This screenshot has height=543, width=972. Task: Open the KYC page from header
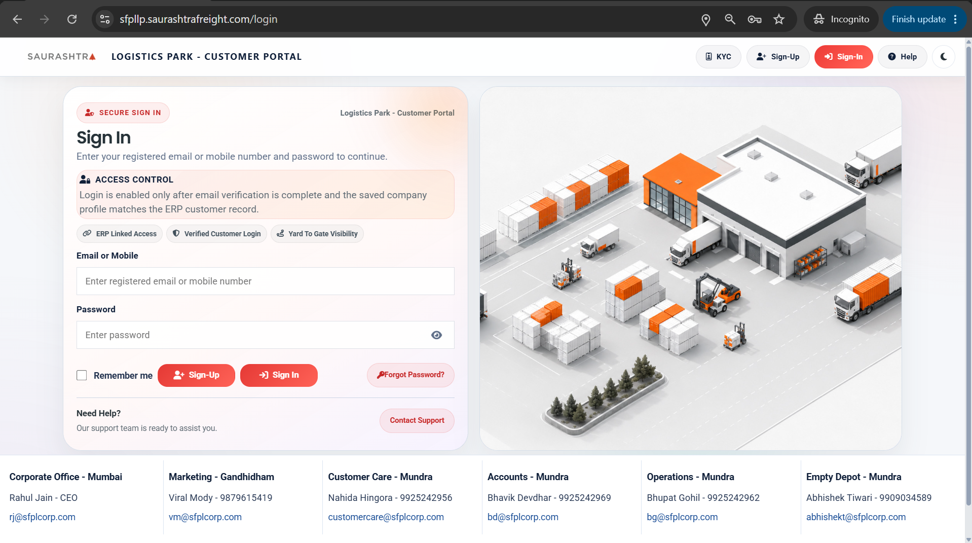718,57
